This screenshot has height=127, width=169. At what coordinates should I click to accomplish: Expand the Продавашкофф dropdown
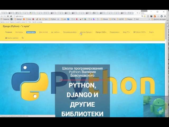point(70,32)
